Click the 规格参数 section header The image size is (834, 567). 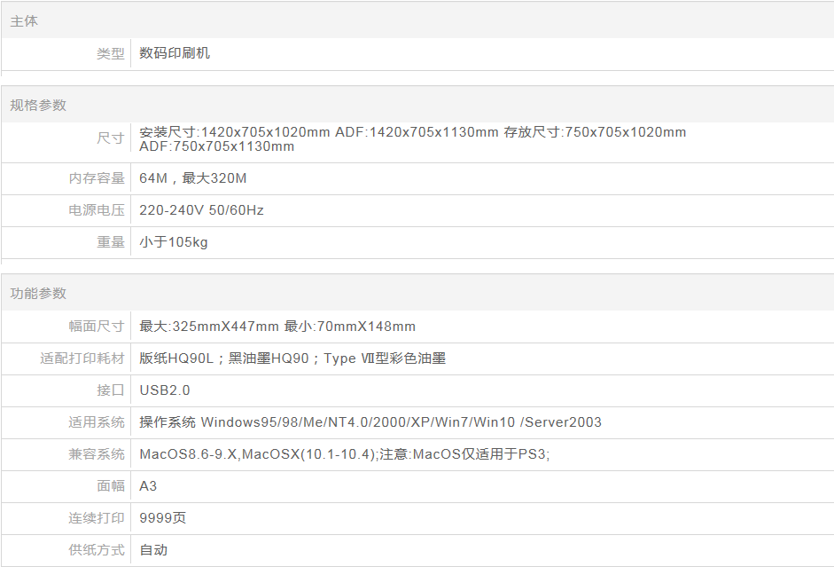pos(38,106)
